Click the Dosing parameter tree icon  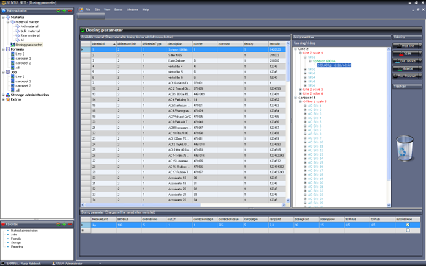[x=12, y=45]
